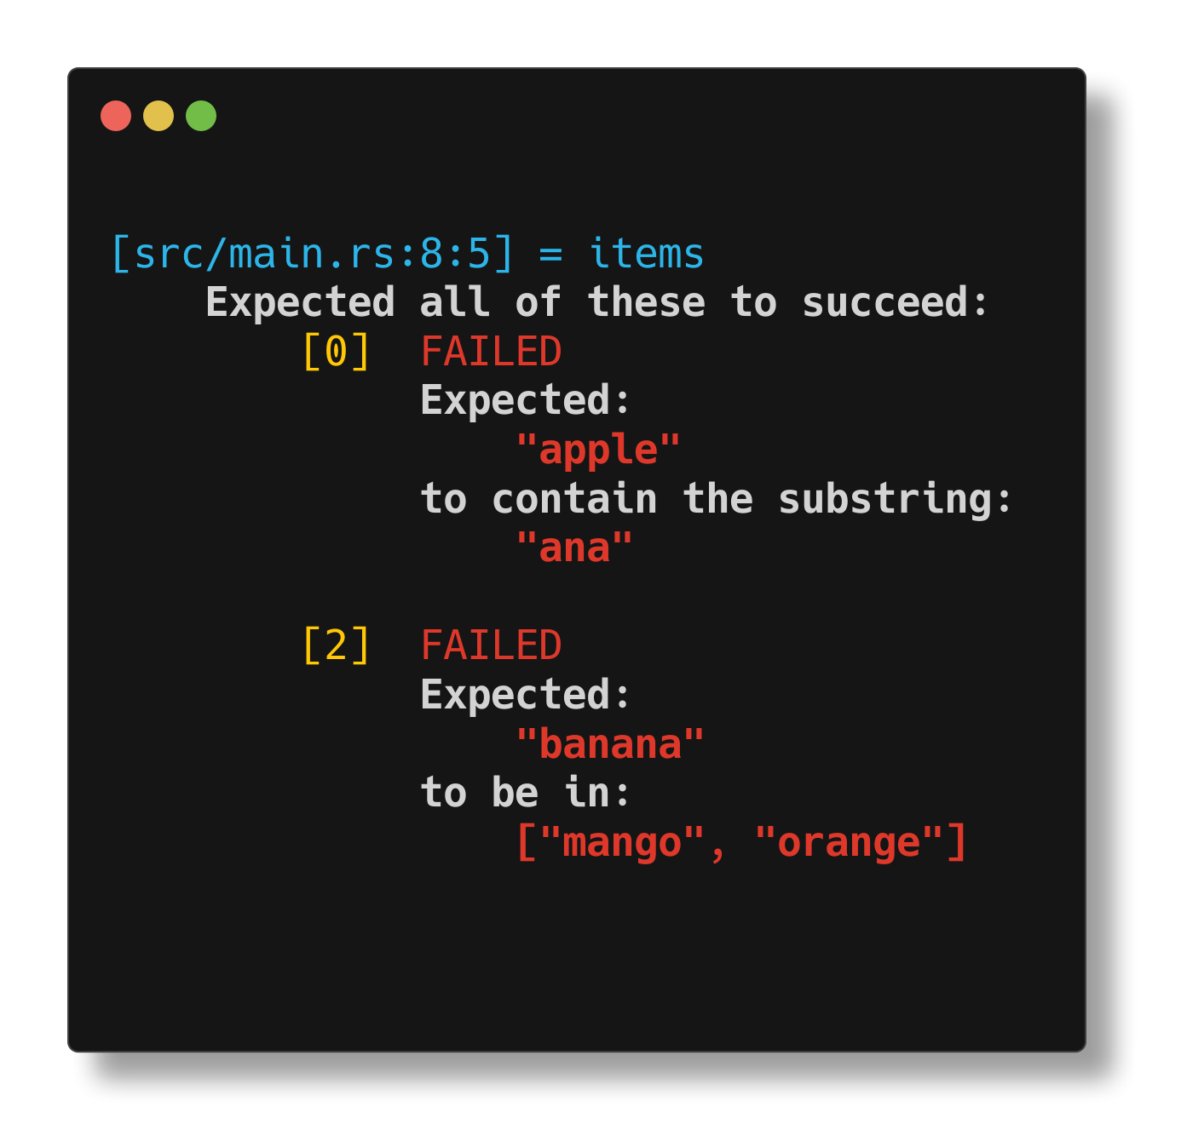Click the yellow [0] index label
This screenshot has height=1147, width=1181.
[x=337, y=352]
